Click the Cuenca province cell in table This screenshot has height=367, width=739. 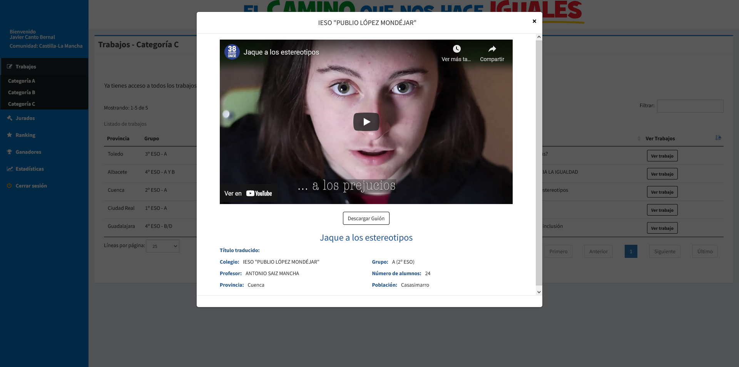tap(116, 190)
